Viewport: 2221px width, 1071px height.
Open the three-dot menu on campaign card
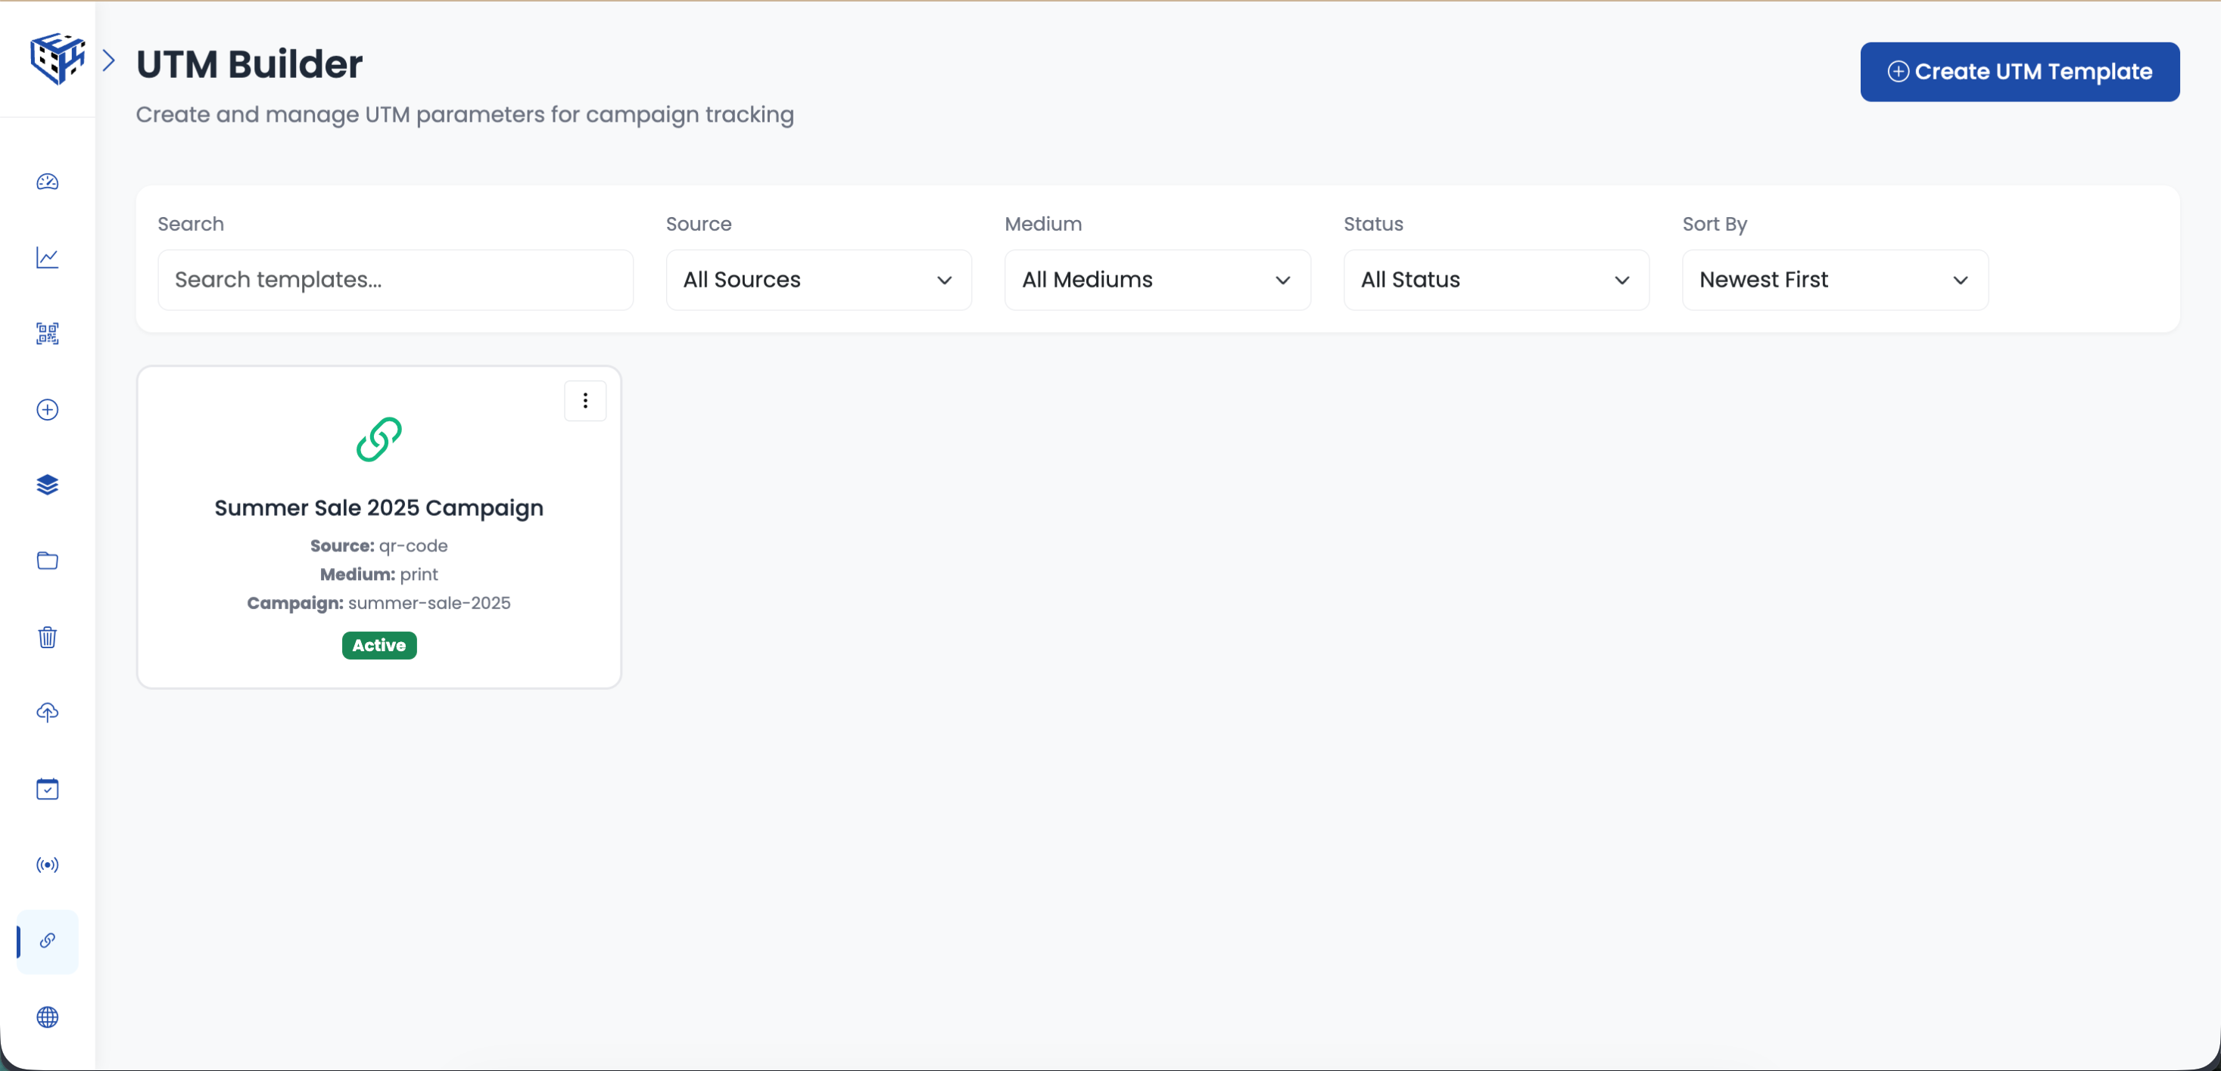pyautogui.click(x=584, y=400)
